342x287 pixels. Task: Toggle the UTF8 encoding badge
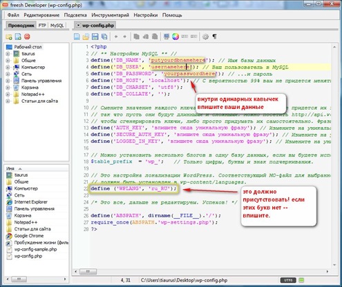288,280
